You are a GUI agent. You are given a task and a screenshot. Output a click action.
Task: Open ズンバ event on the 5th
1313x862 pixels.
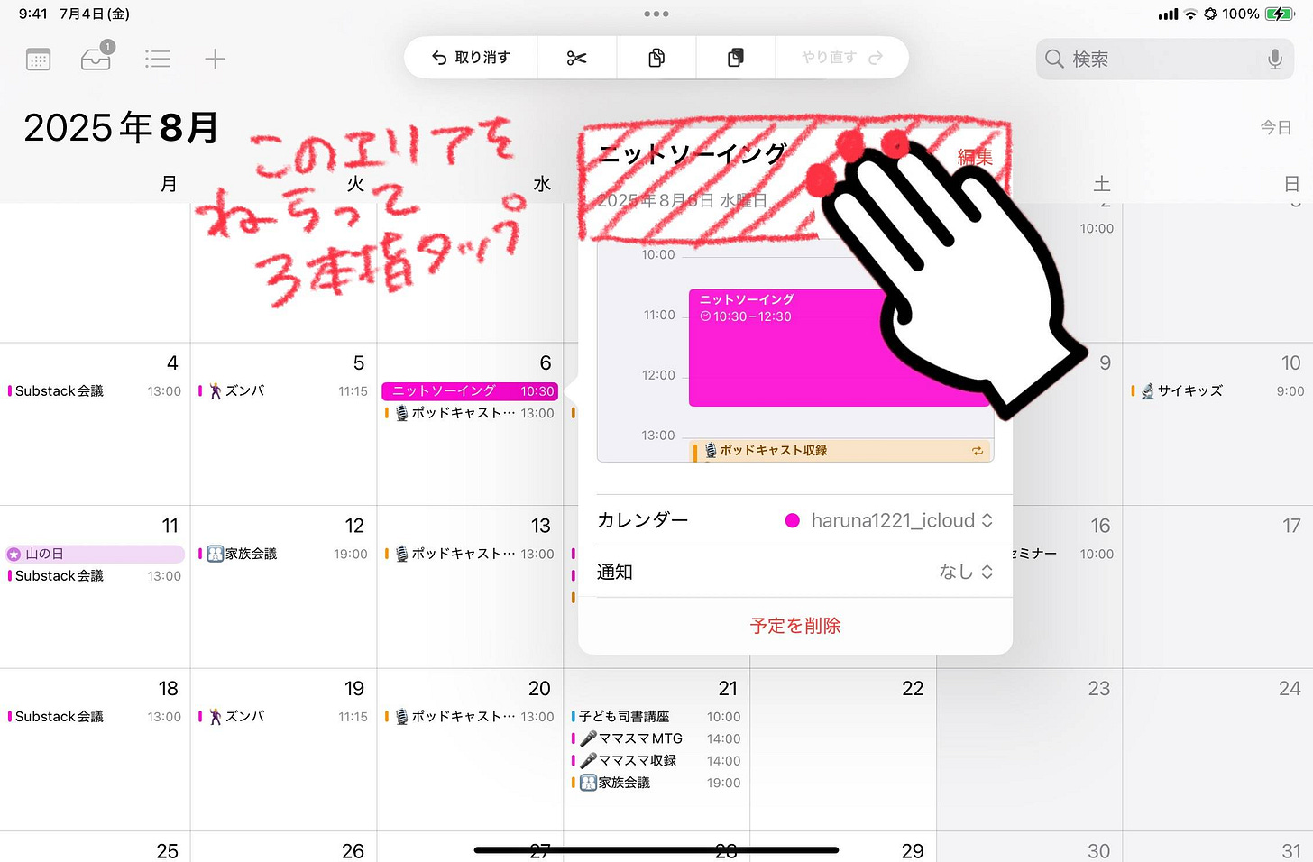point(283,391)
